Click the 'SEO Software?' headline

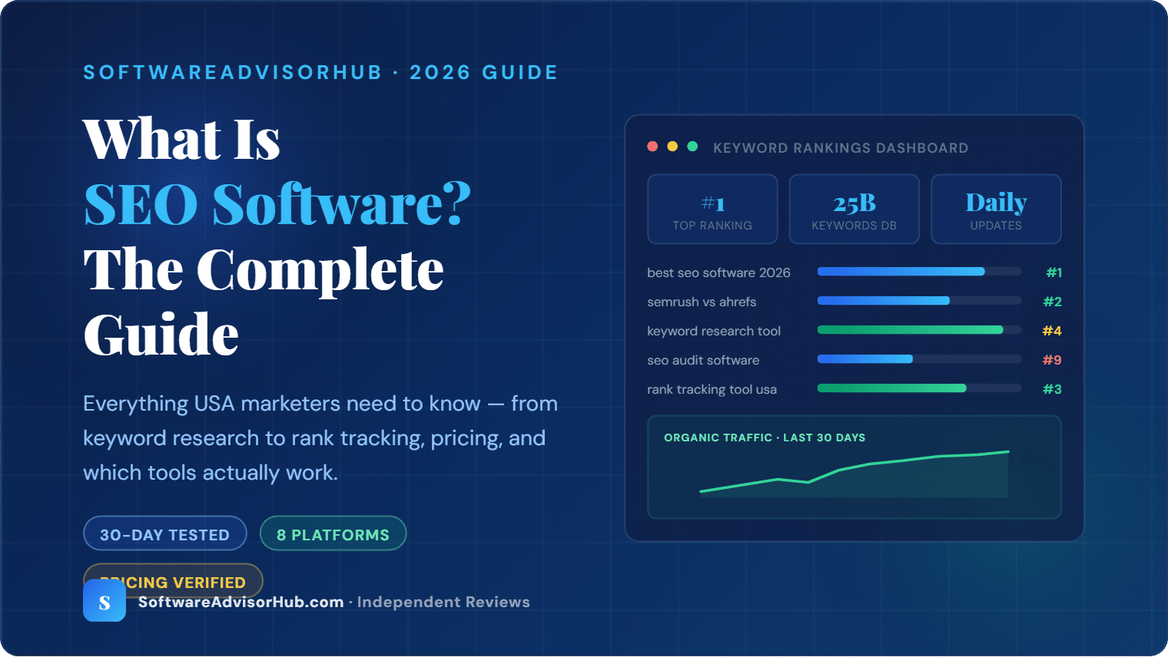click(277, 204)
